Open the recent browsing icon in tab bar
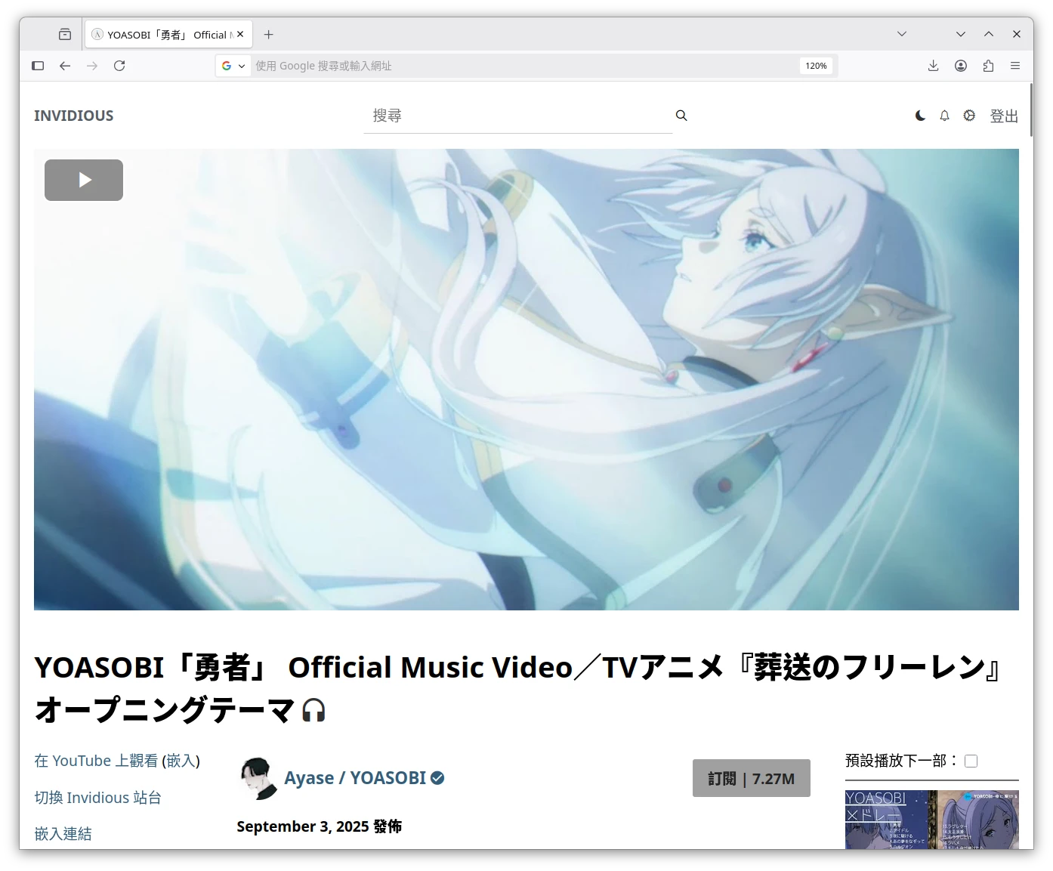The image size is (1053, 871). 65,34
